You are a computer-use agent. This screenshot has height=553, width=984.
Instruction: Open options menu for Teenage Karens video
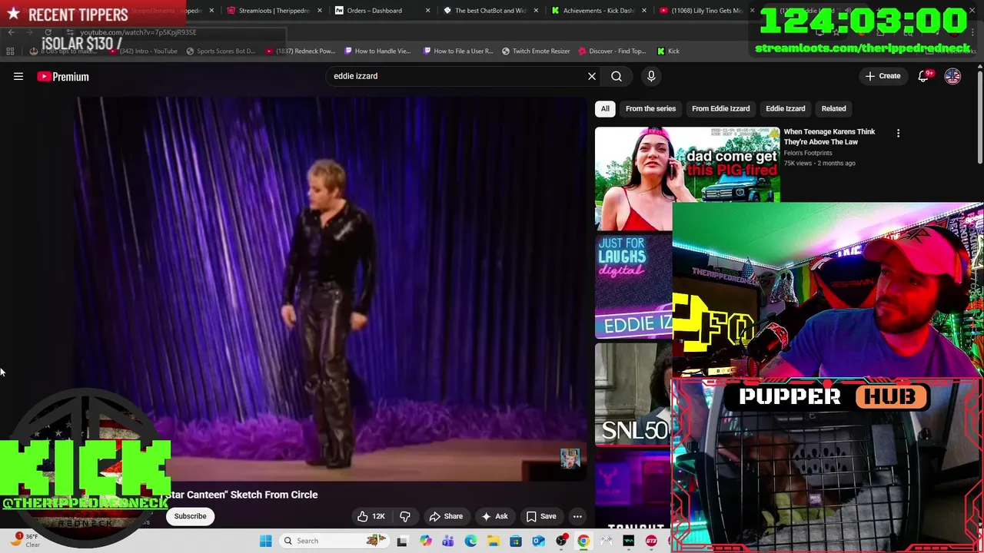pyautogui.click(x=898, y=133)
